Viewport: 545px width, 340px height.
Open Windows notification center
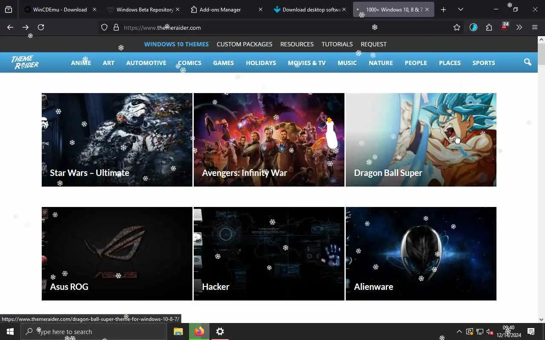(x=531, y=331)
